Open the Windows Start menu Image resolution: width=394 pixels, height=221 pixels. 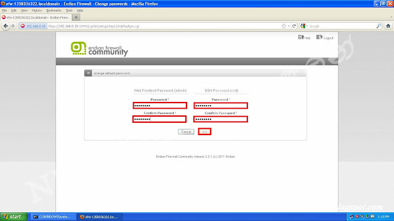14,217
